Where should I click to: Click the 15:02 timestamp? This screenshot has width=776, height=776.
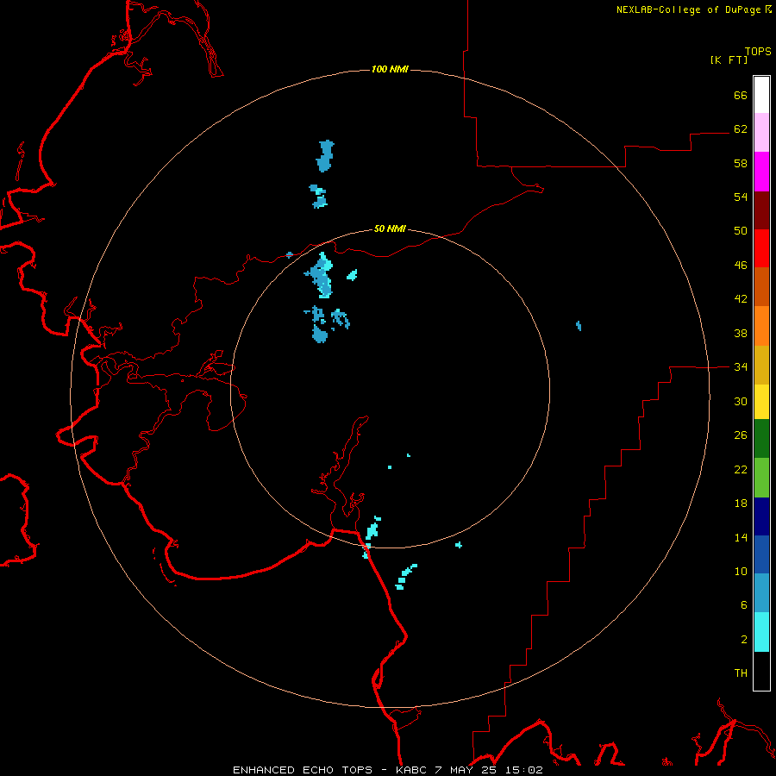coord(524,770)
